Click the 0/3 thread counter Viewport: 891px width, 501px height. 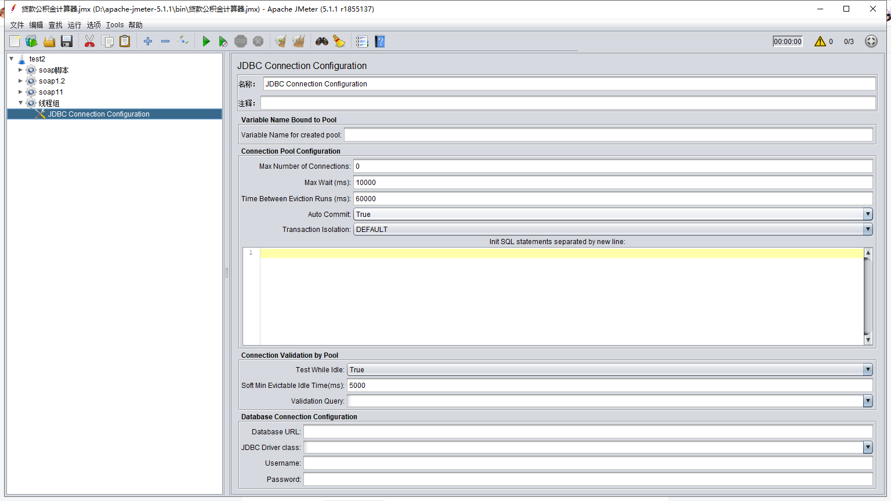pyautogui.click(x=849, y=42)
